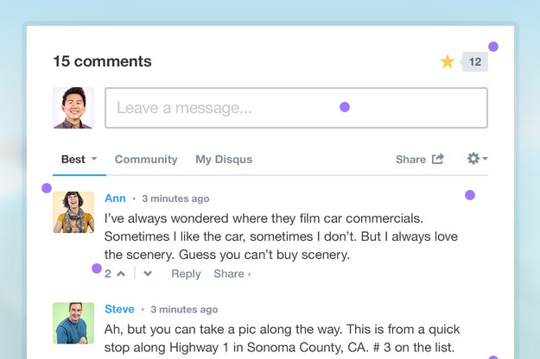Click Ann's avatar thumbnail
Image resolution: width=540 pixels, height=359 pixels.
(x=73, y=212)
